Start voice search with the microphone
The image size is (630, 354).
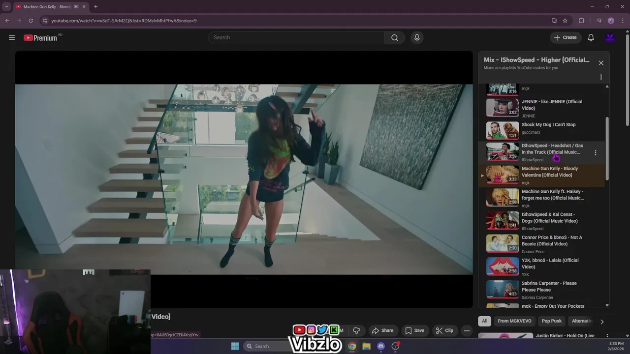point(417,37)
